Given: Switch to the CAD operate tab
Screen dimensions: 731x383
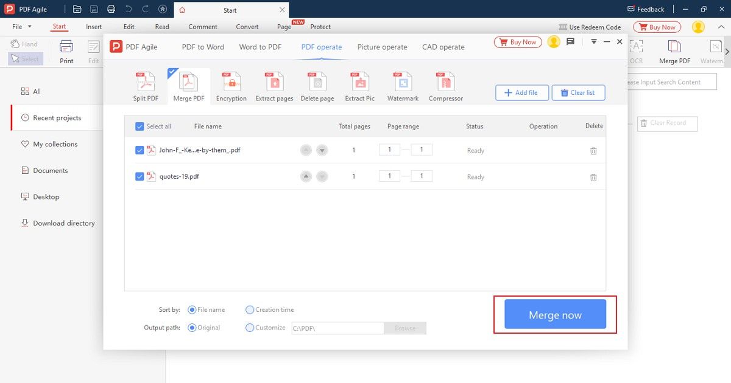Looking at the screenshot, I should (443, 47).
